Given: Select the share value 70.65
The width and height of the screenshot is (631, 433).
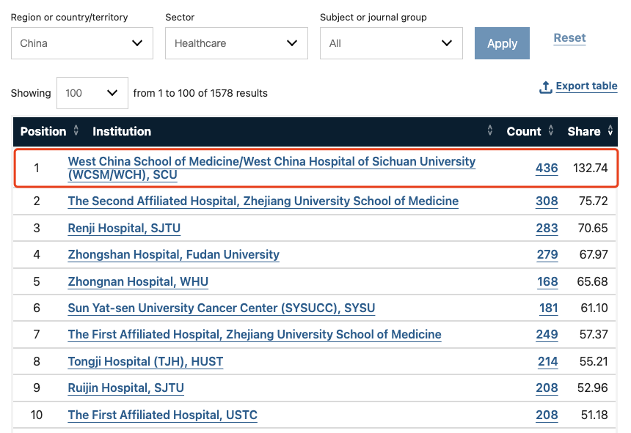Looking at the screenshot, I should point(593,228).
